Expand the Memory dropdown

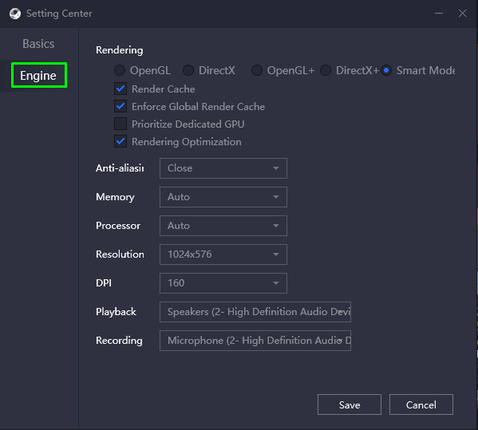pos(223,197)
